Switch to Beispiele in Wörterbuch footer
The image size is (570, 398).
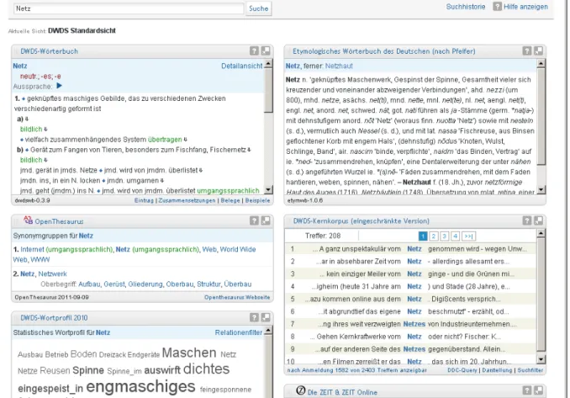point(257,200)
